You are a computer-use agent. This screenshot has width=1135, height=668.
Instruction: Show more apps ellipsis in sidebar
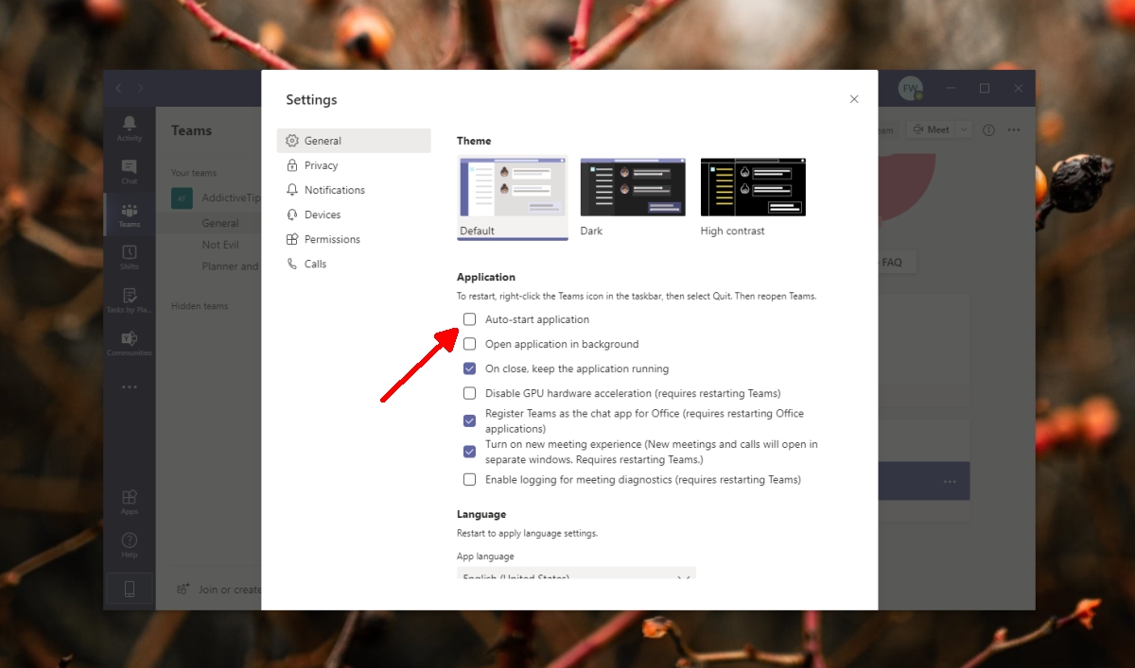[130, 386]
